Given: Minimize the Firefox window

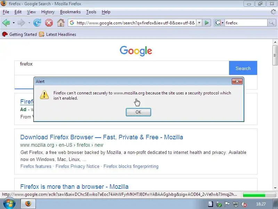Looking at the screenshot, I should 249,4.
